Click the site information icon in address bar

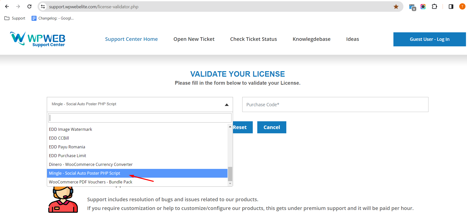(43, 7)
